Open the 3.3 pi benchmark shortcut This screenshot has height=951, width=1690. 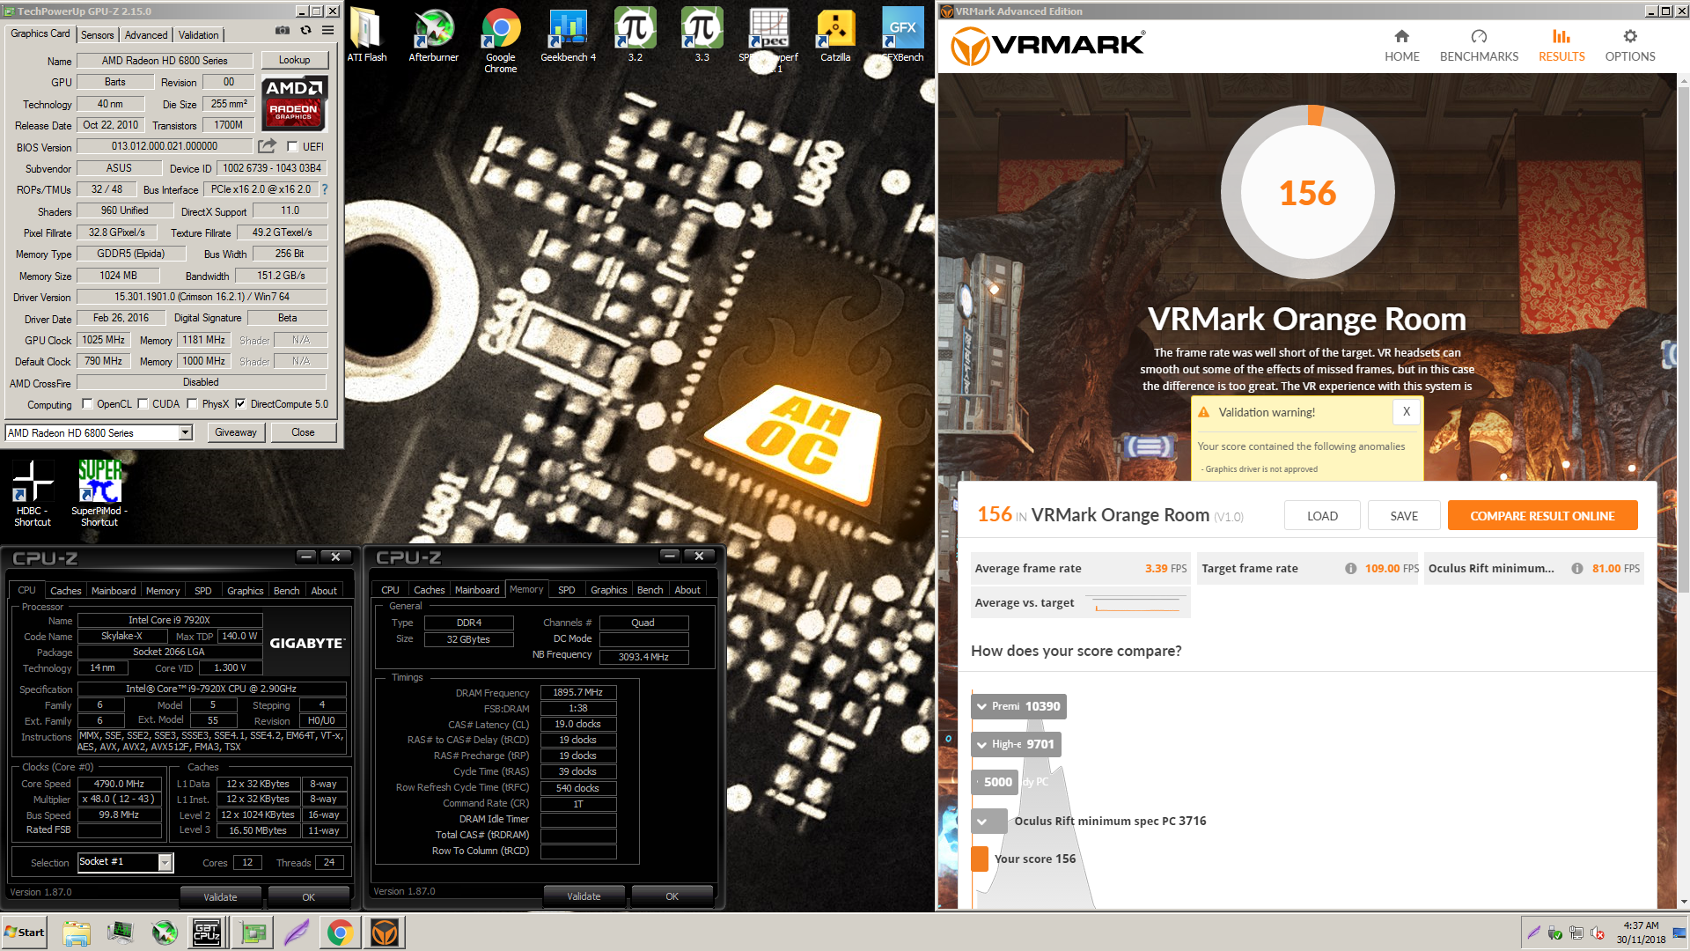point(702,36)
